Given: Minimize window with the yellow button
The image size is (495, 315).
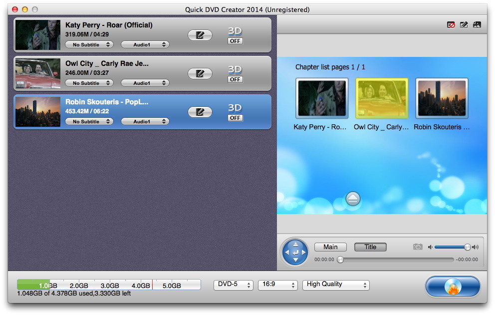Looking at the screenshot, I should pyautogui.click(x=25, y=9).
